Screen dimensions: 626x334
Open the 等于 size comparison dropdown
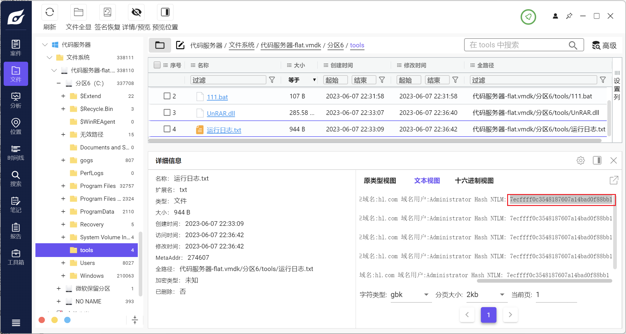point(302,80)
